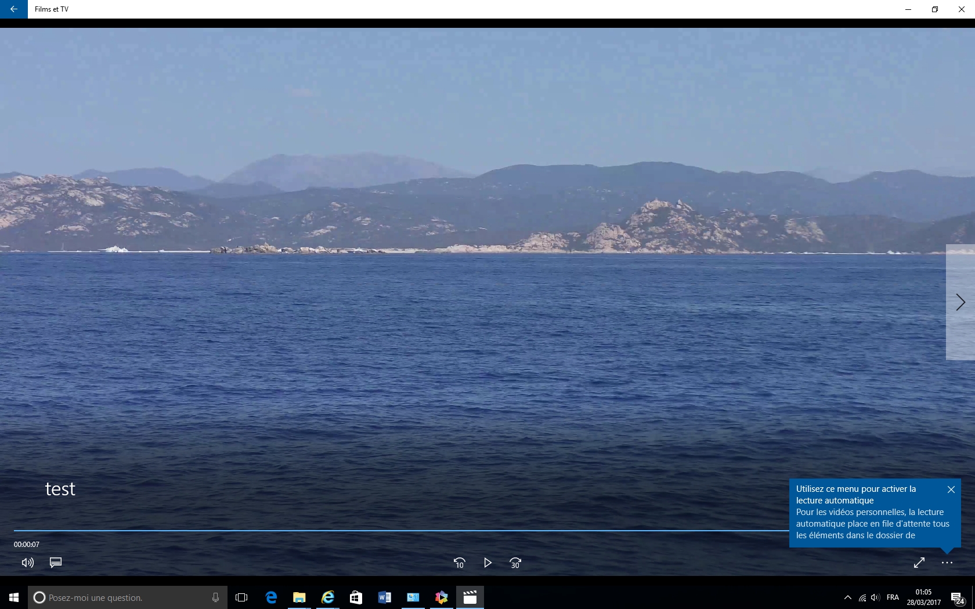This screenshot has width=975, height=609.
Task: Minimize the Films et TV window
Action: (908, 9)
